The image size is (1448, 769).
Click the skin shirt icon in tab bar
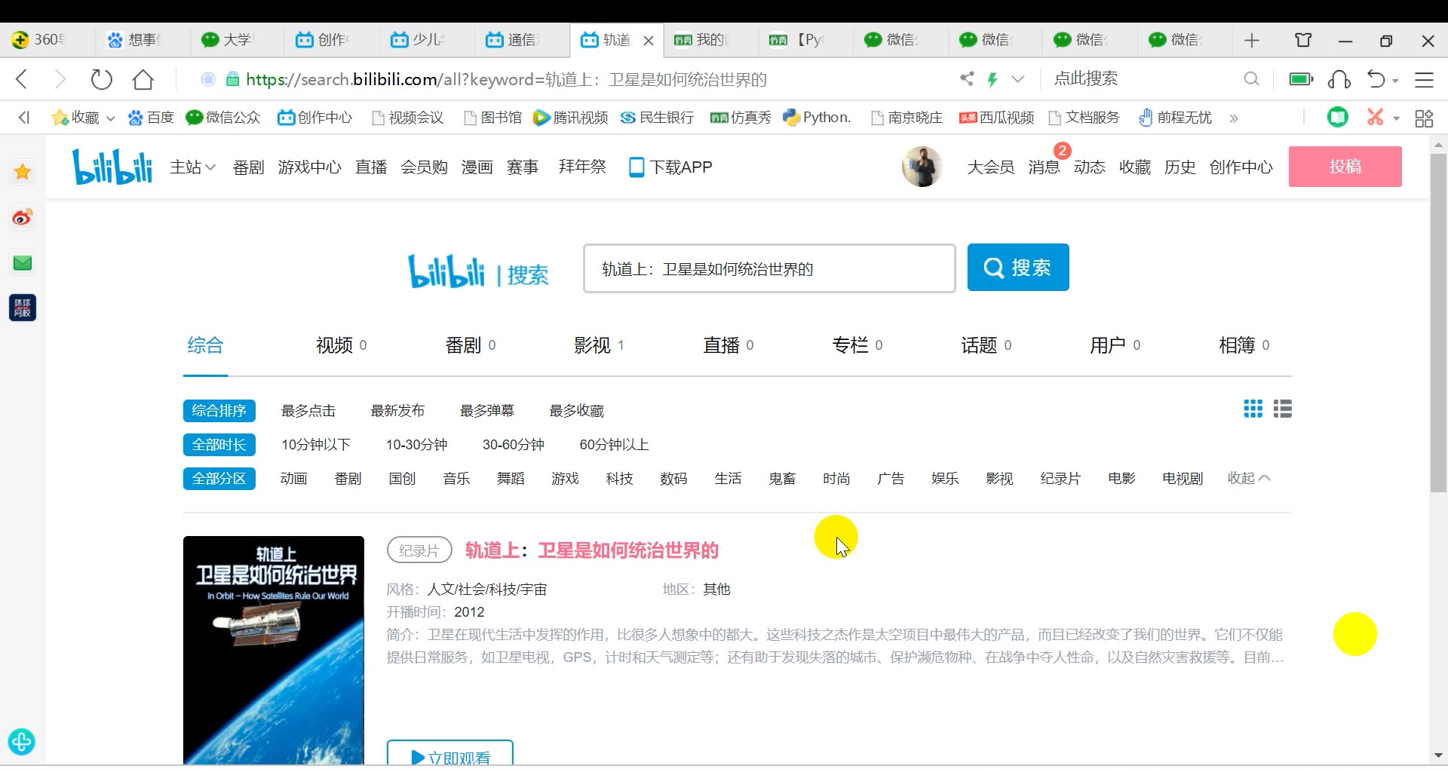point(1303,40)
